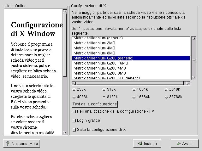Choose 8192k video memory radio button
Screen dimensions: 202x151
tap(104, 97)
